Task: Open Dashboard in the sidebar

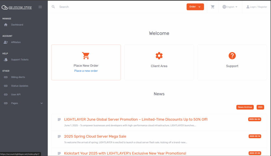Action: coord(17,25)
